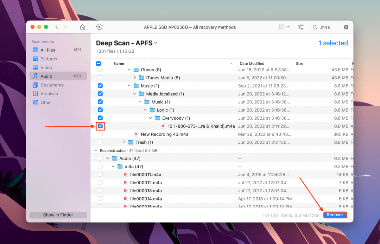Check the New Recording 43.m4a checkbox
The height and width of the screenshot is (244, 380).
coord(100,134)
